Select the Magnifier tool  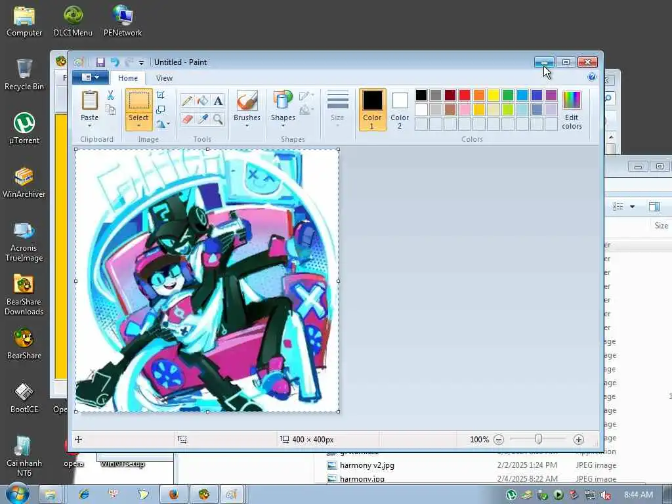(218, 119)
